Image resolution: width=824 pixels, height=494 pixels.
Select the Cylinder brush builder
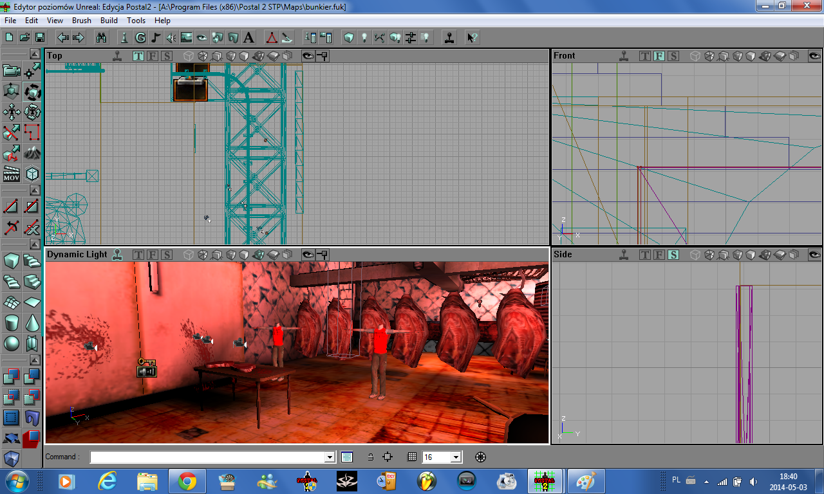coord(11,322)
